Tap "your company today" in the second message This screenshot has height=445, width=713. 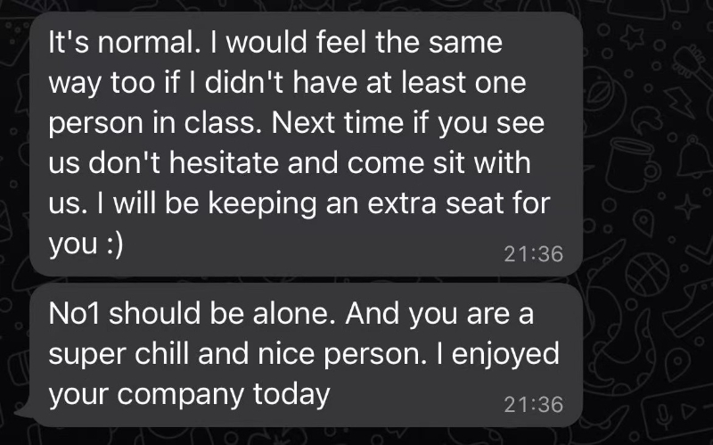(190, 393)
